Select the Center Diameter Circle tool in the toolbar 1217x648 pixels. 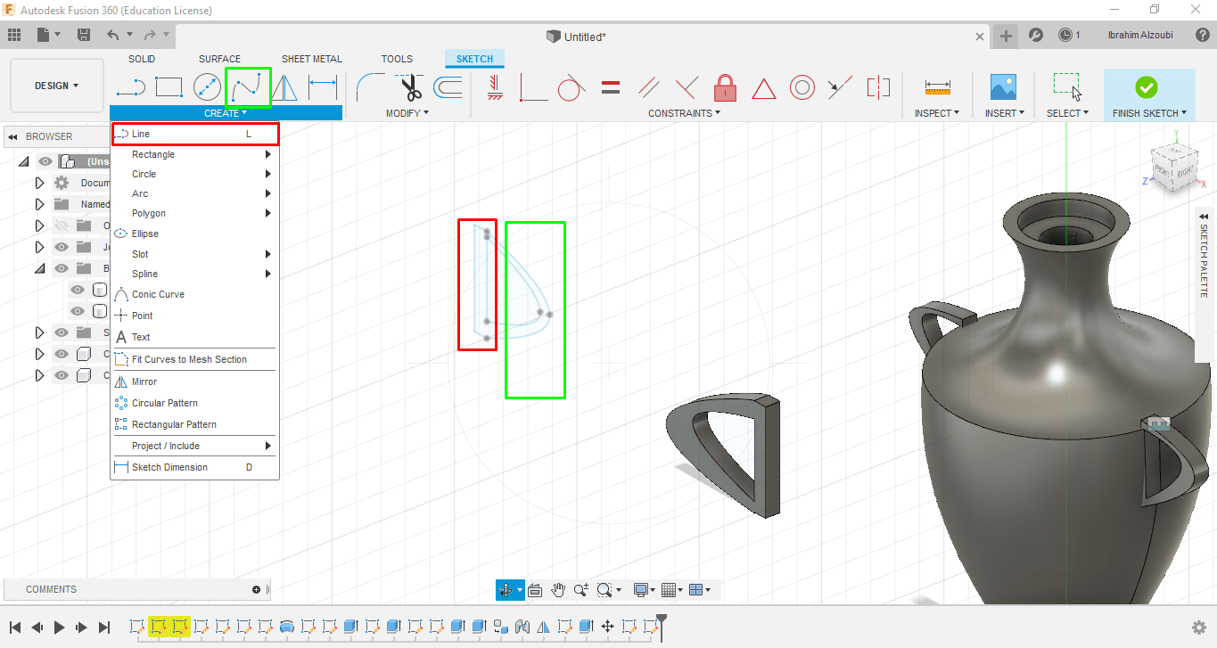[207, 87]
